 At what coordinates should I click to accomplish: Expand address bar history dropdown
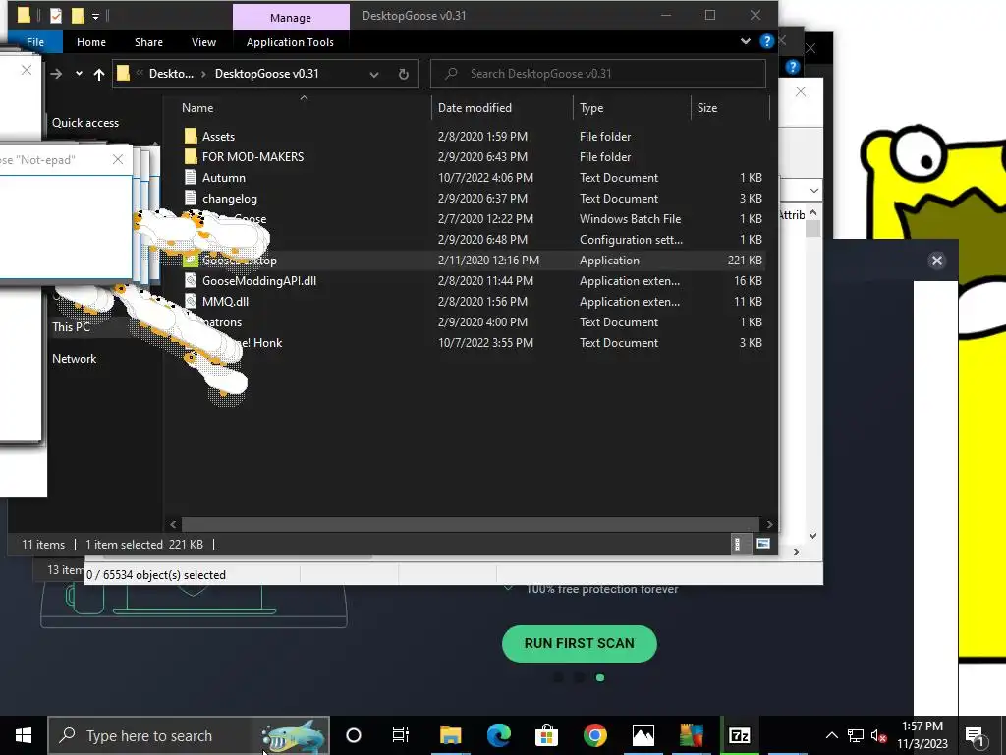coord(374,75)
